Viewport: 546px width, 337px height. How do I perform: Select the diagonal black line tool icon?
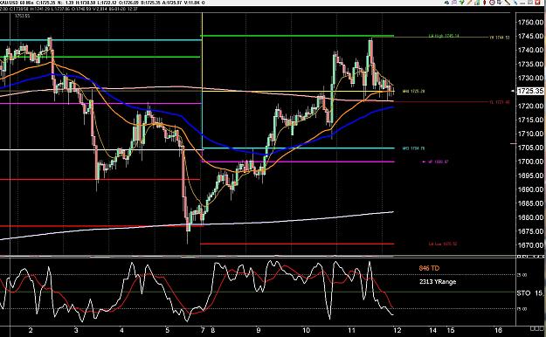pos(508,3)
